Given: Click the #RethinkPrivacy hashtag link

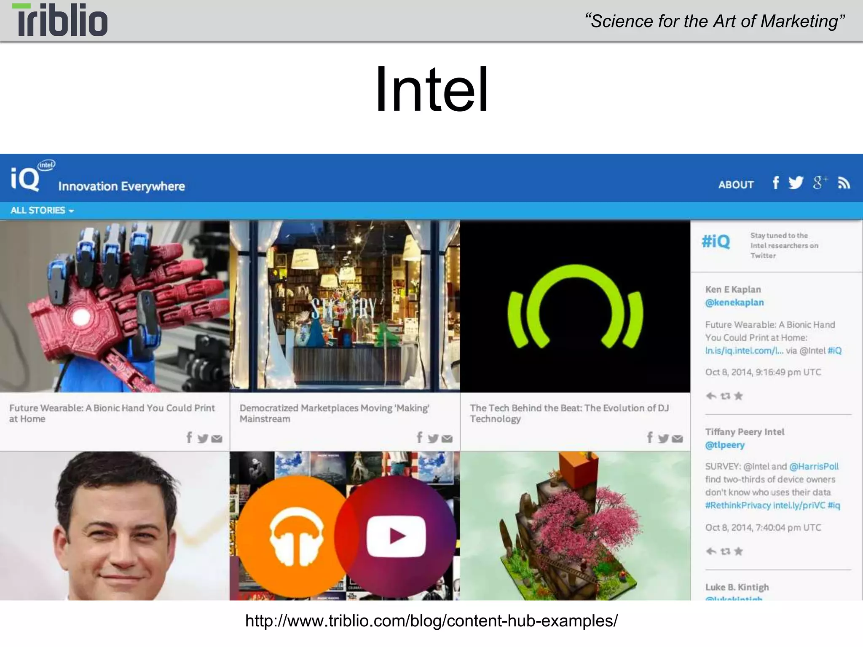Looking at the screenshot, I should (x=738, y=505).
